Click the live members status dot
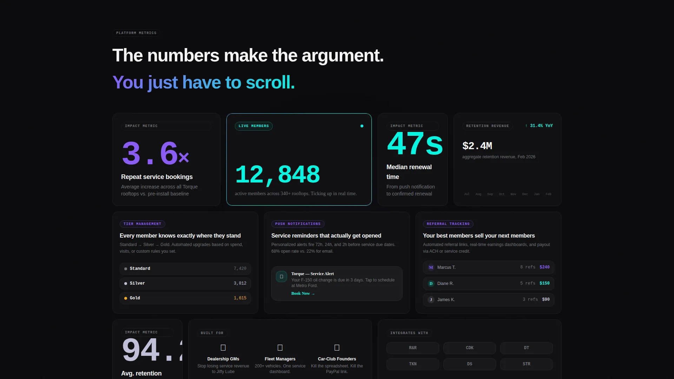674x379 pixels. [x=362, y=126]
